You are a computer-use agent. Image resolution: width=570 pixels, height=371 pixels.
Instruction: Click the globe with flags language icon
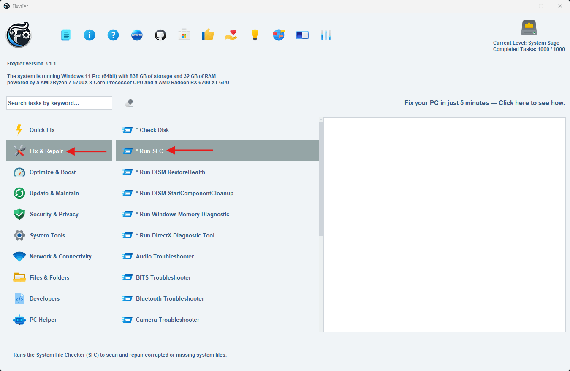278,35
